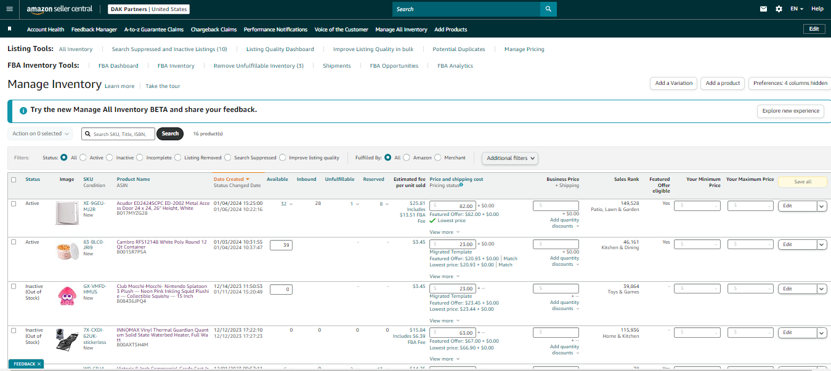Image resolution: width=831 pixels, height=371 pixels.
Task: Tick the checkbox for Cambro container row
Action: (x=14, y=242)
